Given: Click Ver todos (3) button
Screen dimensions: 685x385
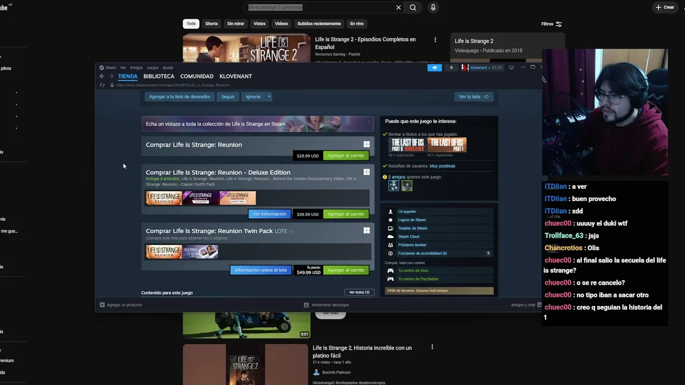Looking at the screenshot, I should [359, 292].
